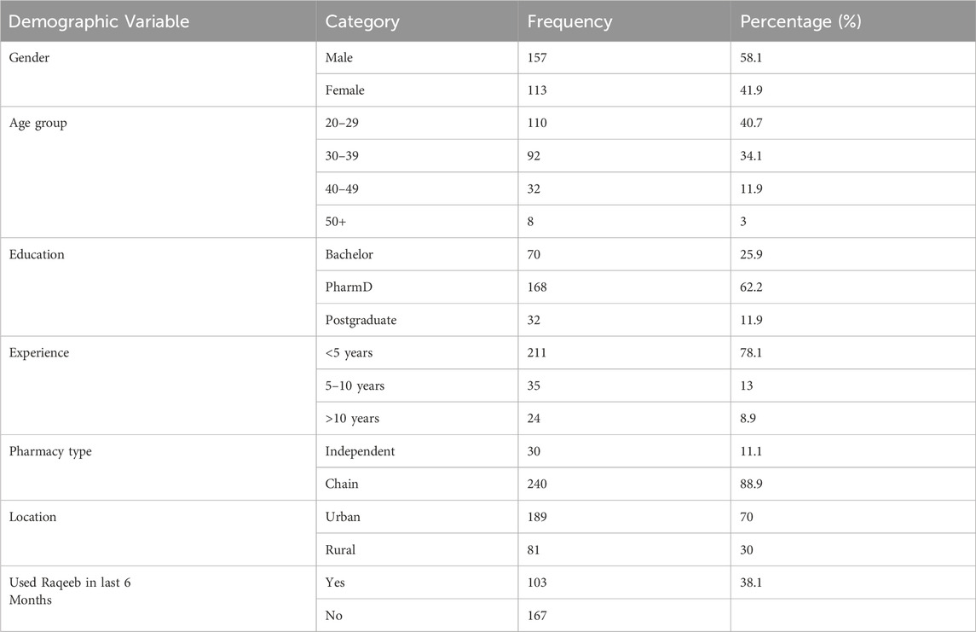Select the Percentage (%) column header
The image size is (976, 632).
[801, 22]
